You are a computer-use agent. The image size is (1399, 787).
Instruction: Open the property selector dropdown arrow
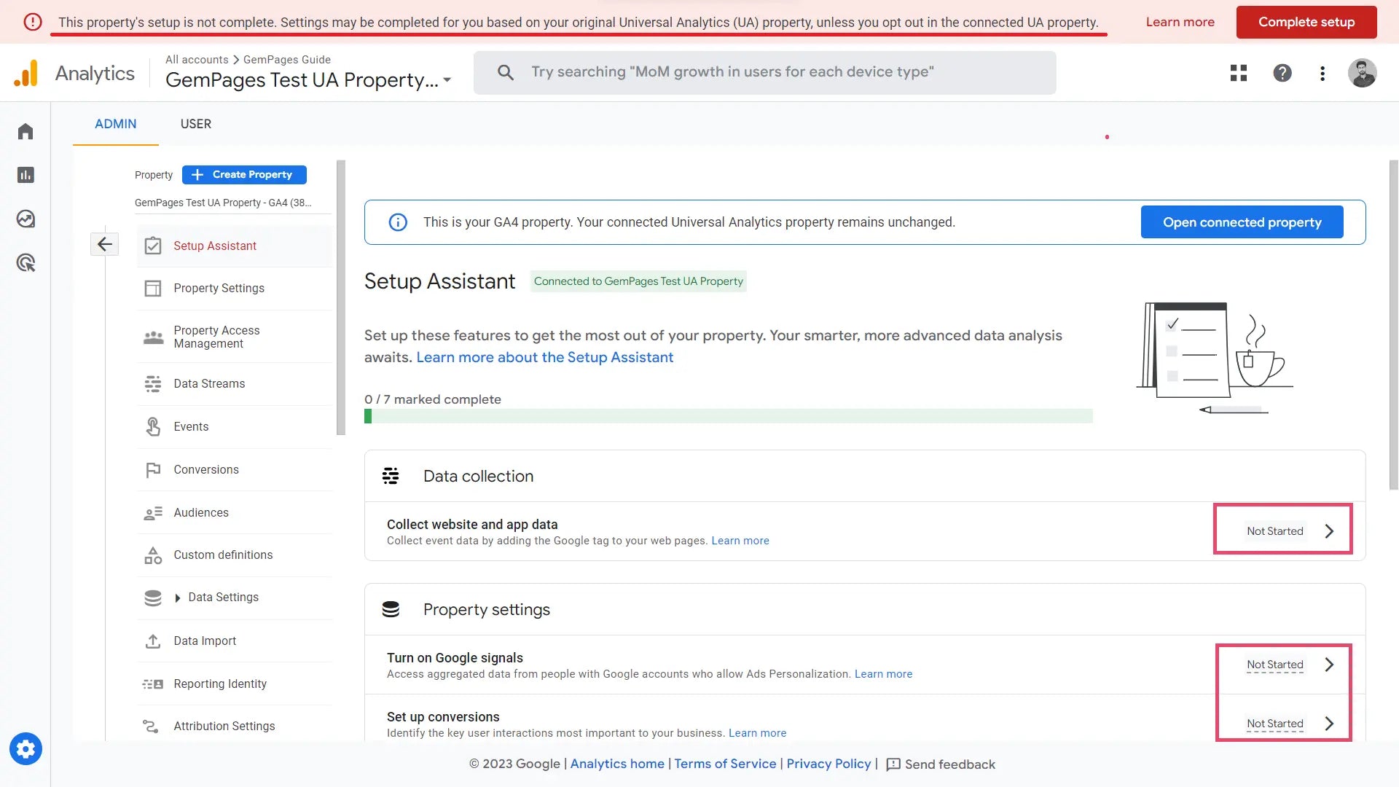point(447,80)
